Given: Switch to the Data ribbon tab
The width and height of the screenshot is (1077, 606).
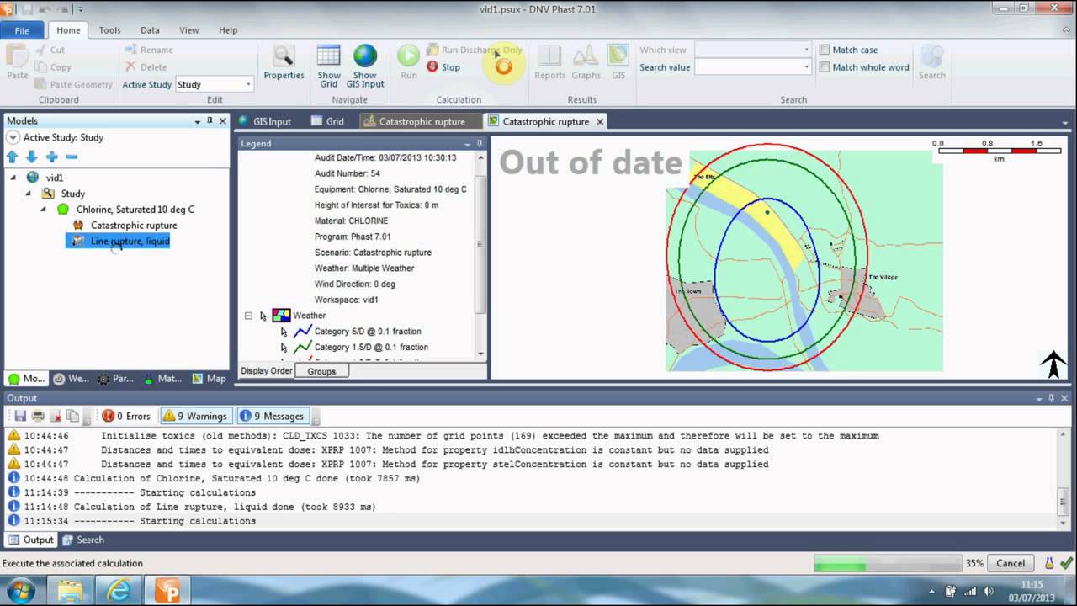Looking at the screenshot, I should point(150,30).
